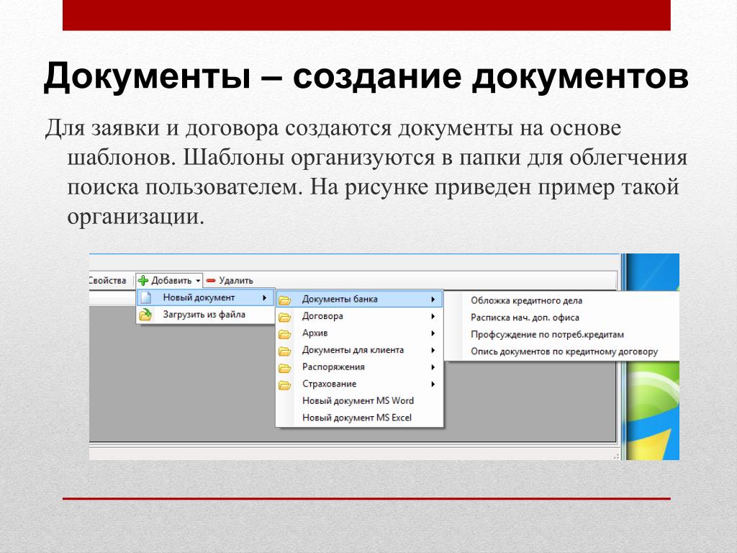Open the Распоряжения menu entry
This screenshot has width=737, height=553.
click(360, 367)
